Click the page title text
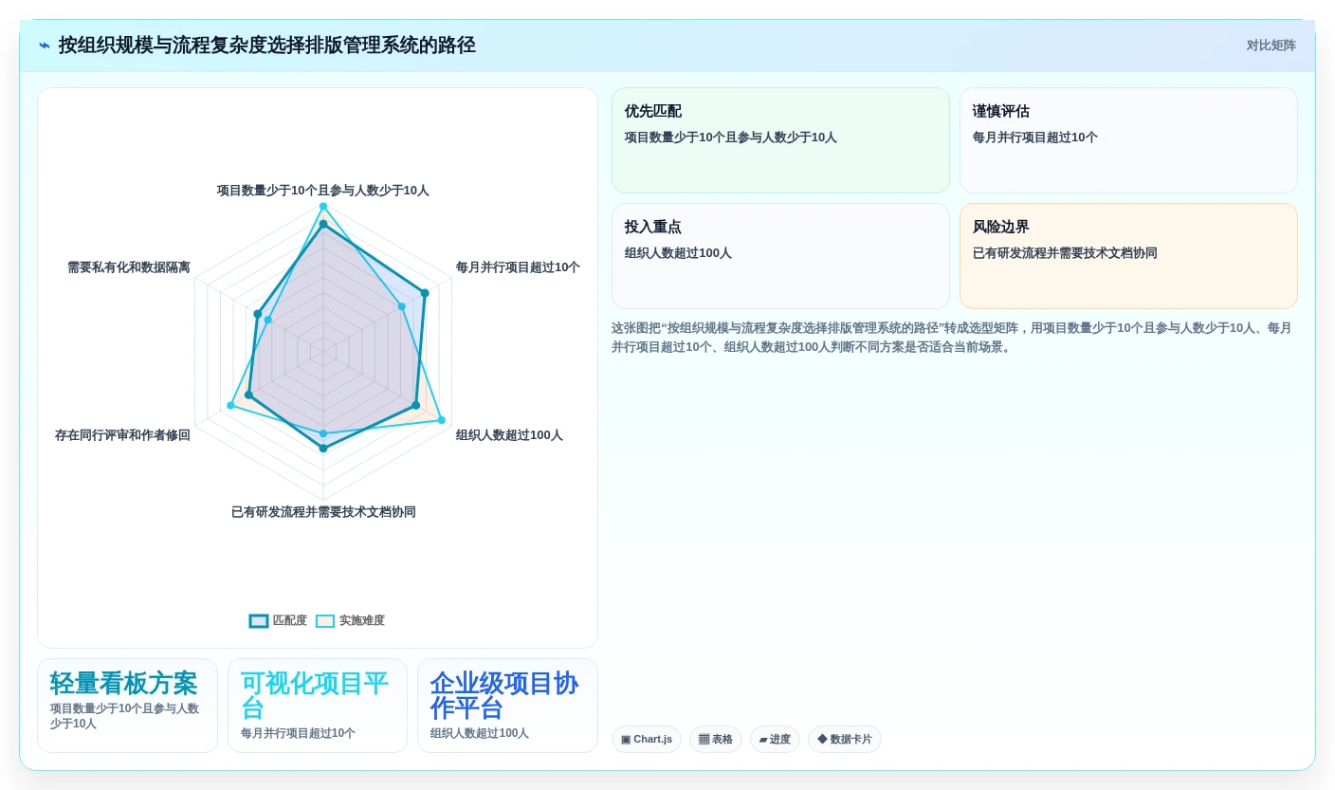1335x790 pixels. [x=267, y=46]
